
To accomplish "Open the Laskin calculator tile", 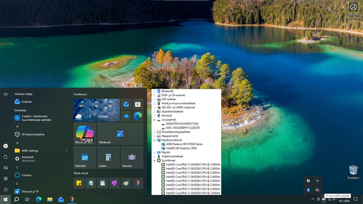I will tap(109, 157).
